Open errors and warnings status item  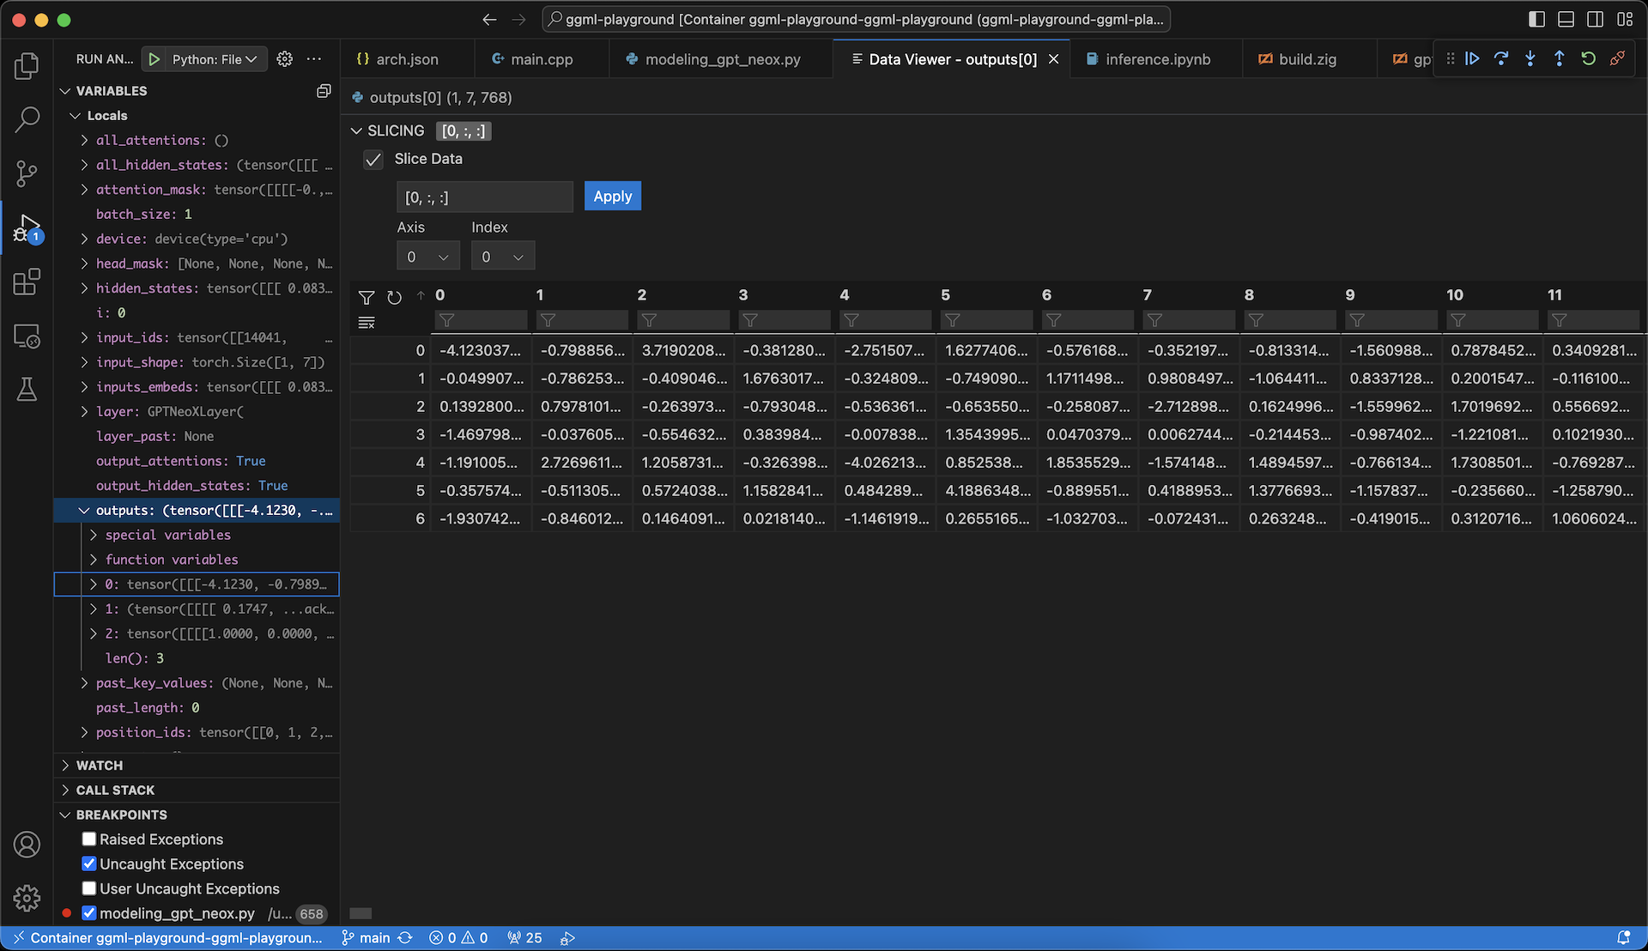tap(458, 937)
